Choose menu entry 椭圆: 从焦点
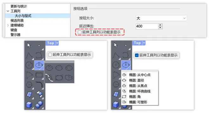This screenshot has width=209, height=114. (140, 86)
